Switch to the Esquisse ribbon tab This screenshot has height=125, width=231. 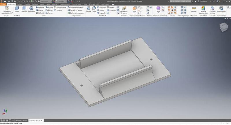click(19, 4)
